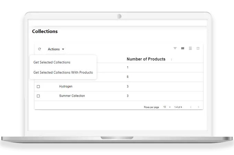
Task: Select Get Selected Collections menu item
Action: (52, 62)
